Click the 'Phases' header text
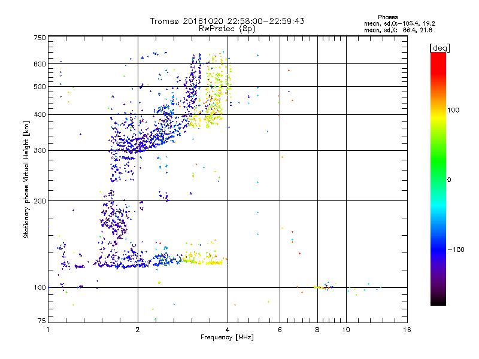479x359 pixels. coord(387,17)
